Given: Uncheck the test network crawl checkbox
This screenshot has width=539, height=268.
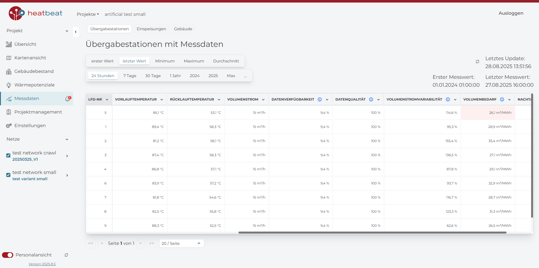Looking at the screenshot, I should [8, 156].
